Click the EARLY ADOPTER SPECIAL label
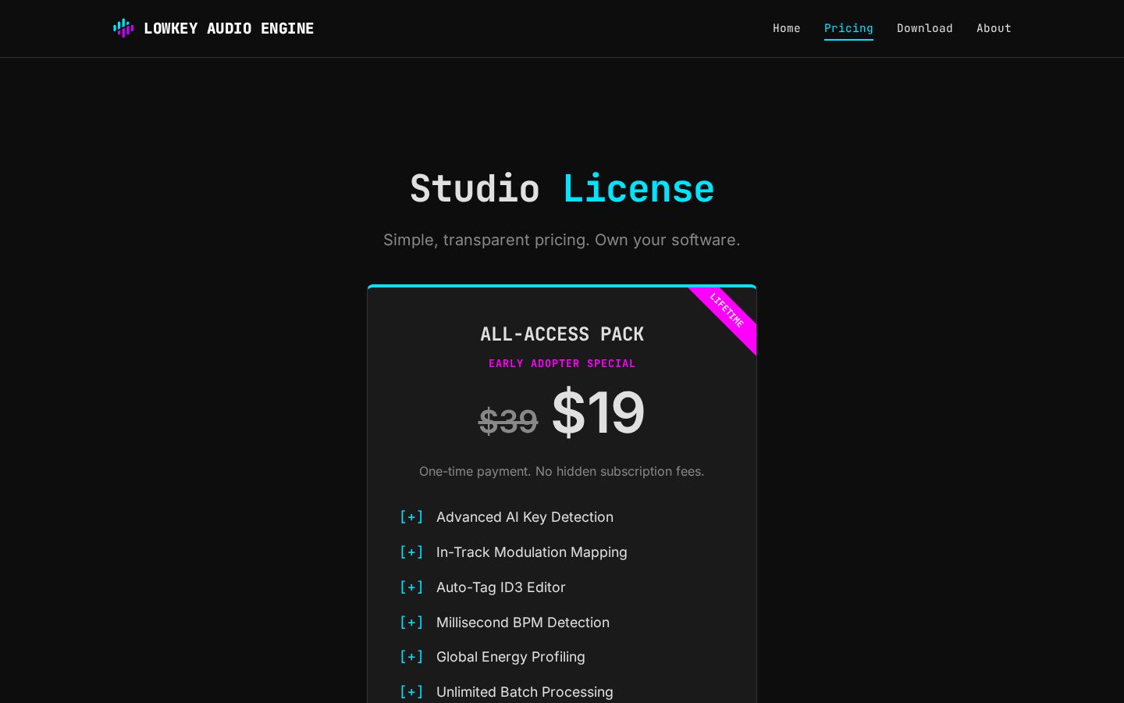This screenshot has width=1124, height=703. pyautogui.click(x=562, y=363)
